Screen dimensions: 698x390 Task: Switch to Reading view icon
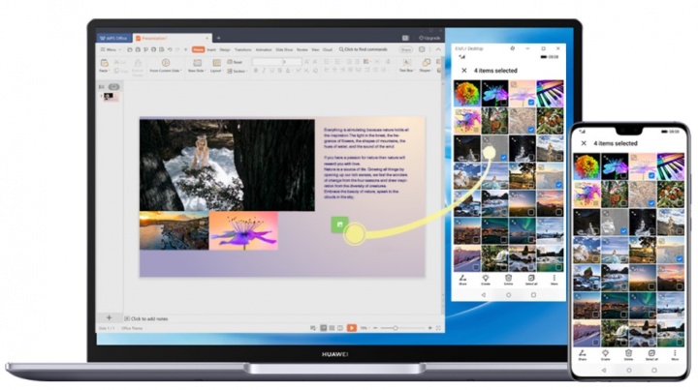pos(339,328)
